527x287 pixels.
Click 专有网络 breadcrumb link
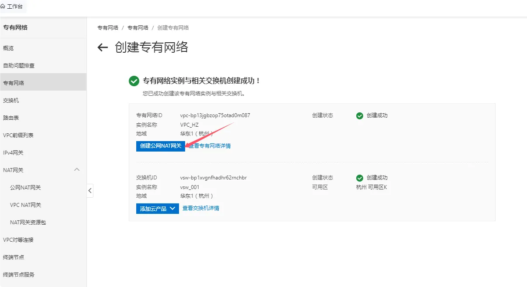coord(108,27)
